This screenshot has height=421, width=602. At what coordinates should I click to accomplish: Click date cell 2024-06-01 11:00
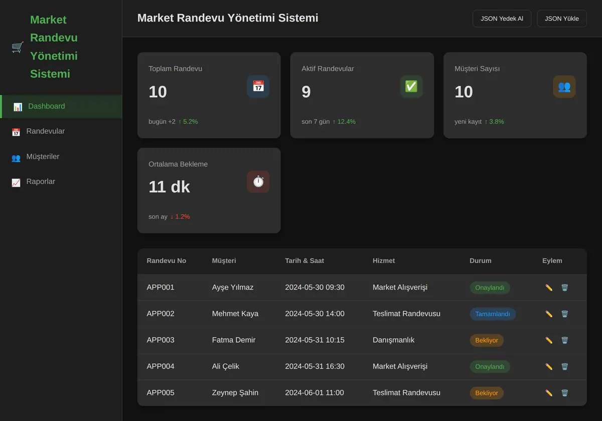point(315,393)
